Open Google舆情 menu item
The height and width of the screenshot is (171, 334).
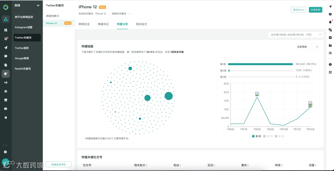pyautogui.click(x=27, y=58)
